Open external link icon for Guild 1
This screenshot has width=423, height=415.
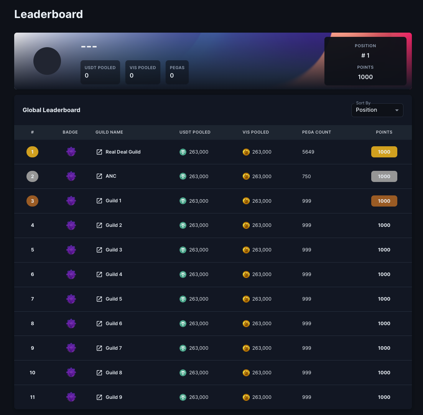pyautogui.click(x=99, y=201)
